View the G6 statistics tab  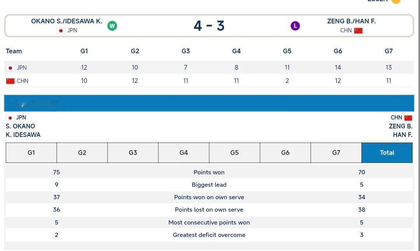point(285,153)
